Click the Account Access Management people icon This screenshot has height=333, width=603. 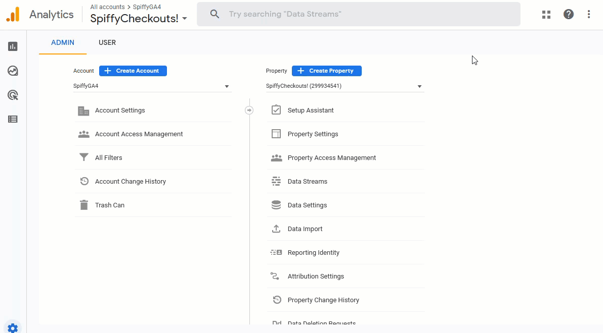pos(84,134)
